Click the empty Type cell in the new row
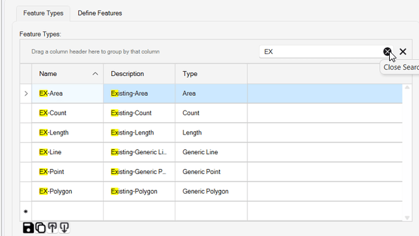Image resolution: width=419 pixels, height=236 pixels. (x=211, y=211)
